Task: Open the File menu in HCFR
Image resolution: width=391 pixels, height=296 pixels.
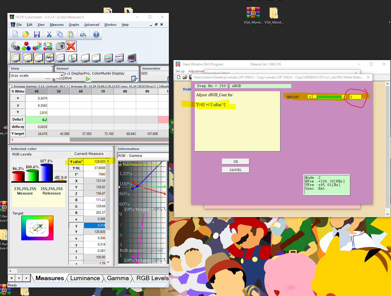Action: coord(19,25)
